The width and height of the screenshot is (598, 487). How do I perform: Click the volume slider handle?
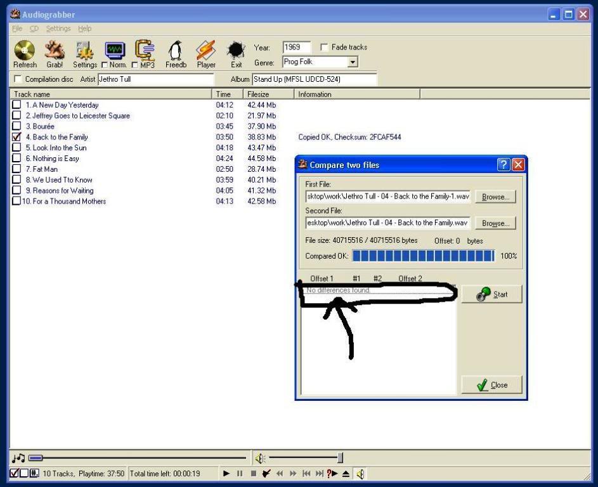[340, 457]
